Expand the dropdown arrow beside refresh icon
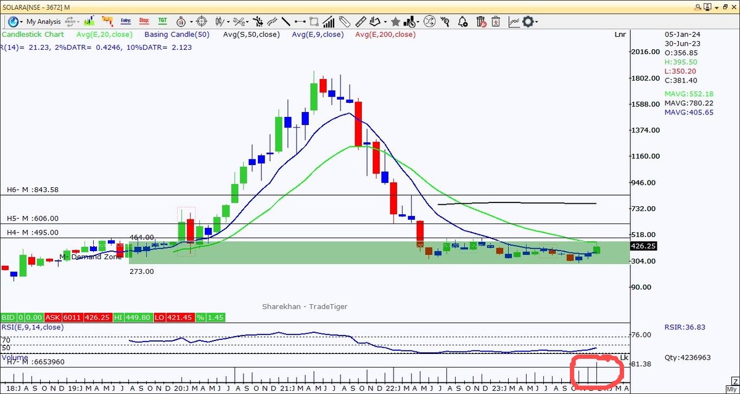This screenshot has height=394, width=740. tap(22, 22)
